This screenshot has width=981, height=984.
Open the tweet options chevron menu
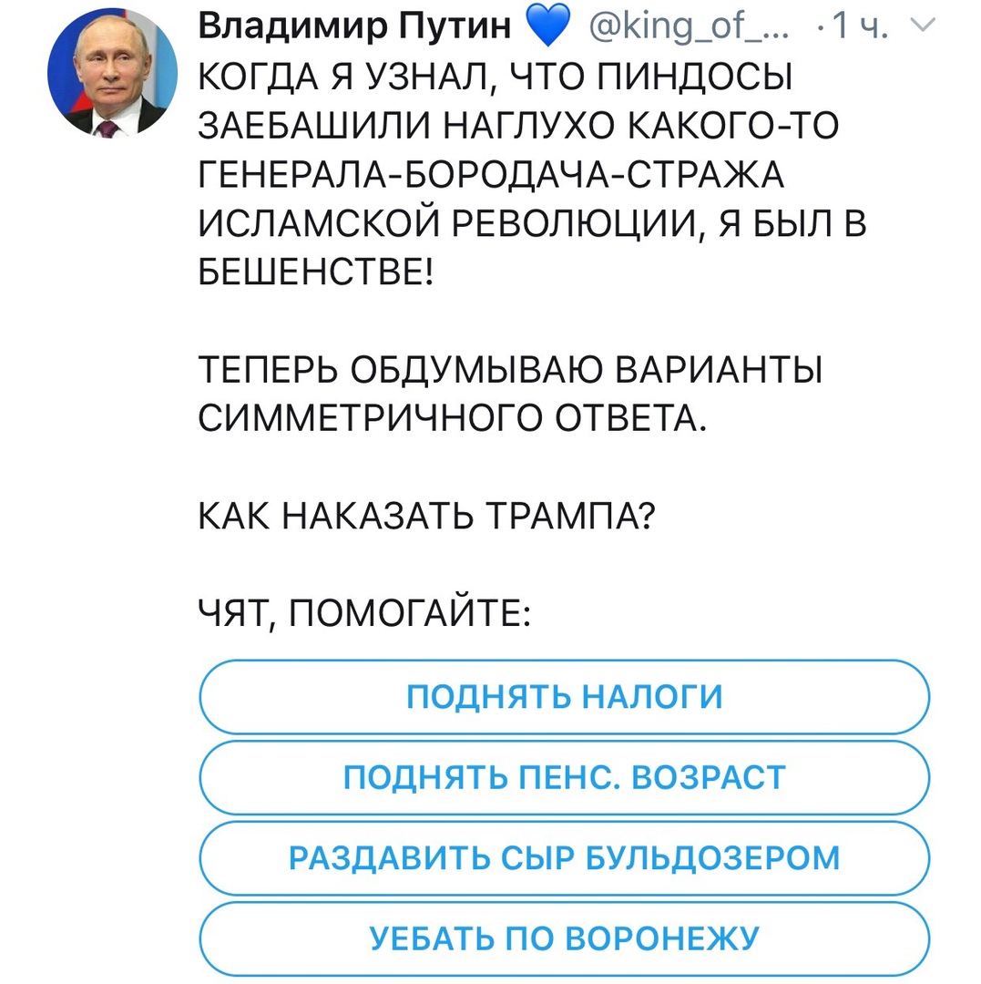922,26
